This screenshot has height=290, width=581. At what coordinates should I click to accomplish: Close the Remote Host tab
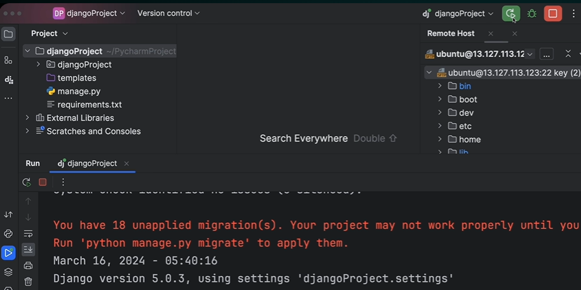click(491, 34)
